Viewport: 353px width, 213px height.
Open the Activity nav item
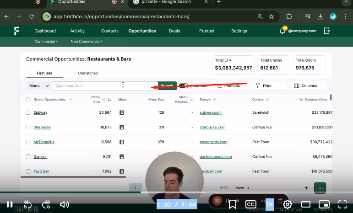(77, 31)
